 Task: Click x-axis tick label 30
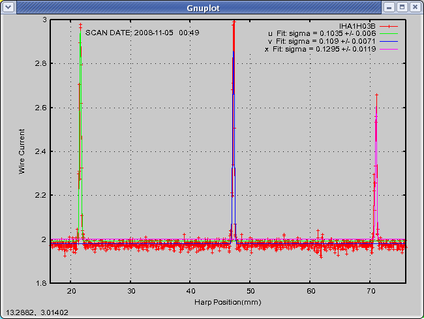131,291
